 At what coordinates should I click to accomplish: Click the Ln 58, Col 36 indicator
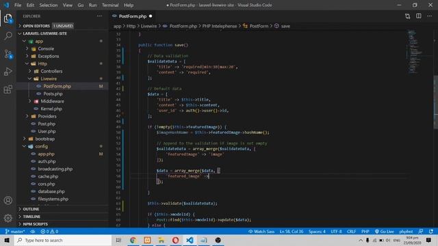pyautogui.click(x=292, y=232)
